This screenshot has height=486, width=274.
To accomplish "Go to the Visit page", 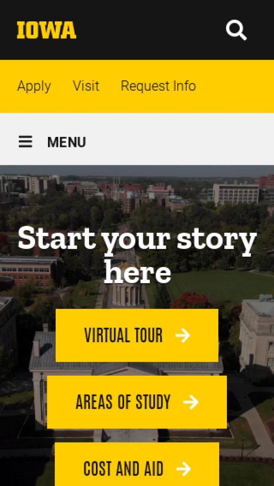I will pos(86,85).
